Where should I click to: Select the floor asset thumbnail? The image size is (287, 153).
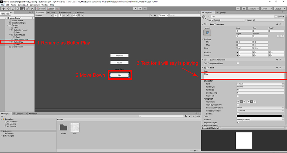pos(75,127)
